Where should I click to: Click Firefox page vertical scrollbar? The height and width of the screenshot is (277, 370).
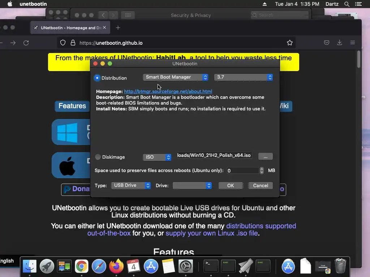(x=359, y=60)
